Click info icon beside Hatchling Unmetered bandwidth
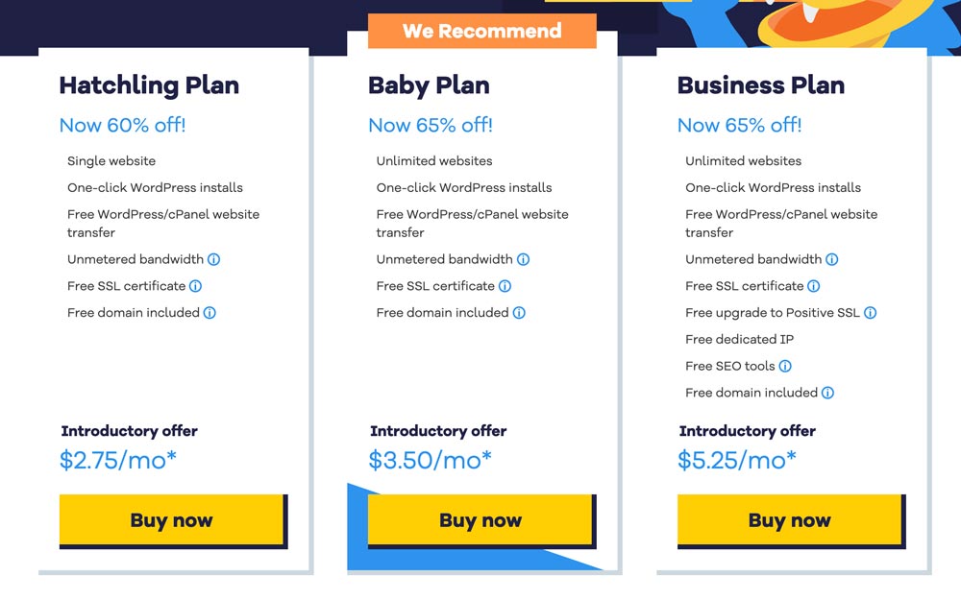The width and height of the screenshot is (961, 600). pos(213,259)
